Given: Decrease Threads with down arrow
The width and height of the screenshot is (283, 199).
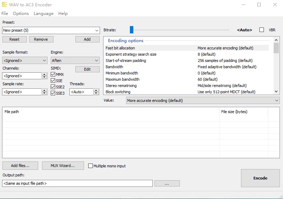Looking at the screenshot, I should tap(96, 93).
